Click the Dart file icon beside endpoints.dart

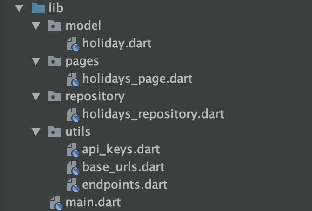pyautogui.click(x=73, y=185)
